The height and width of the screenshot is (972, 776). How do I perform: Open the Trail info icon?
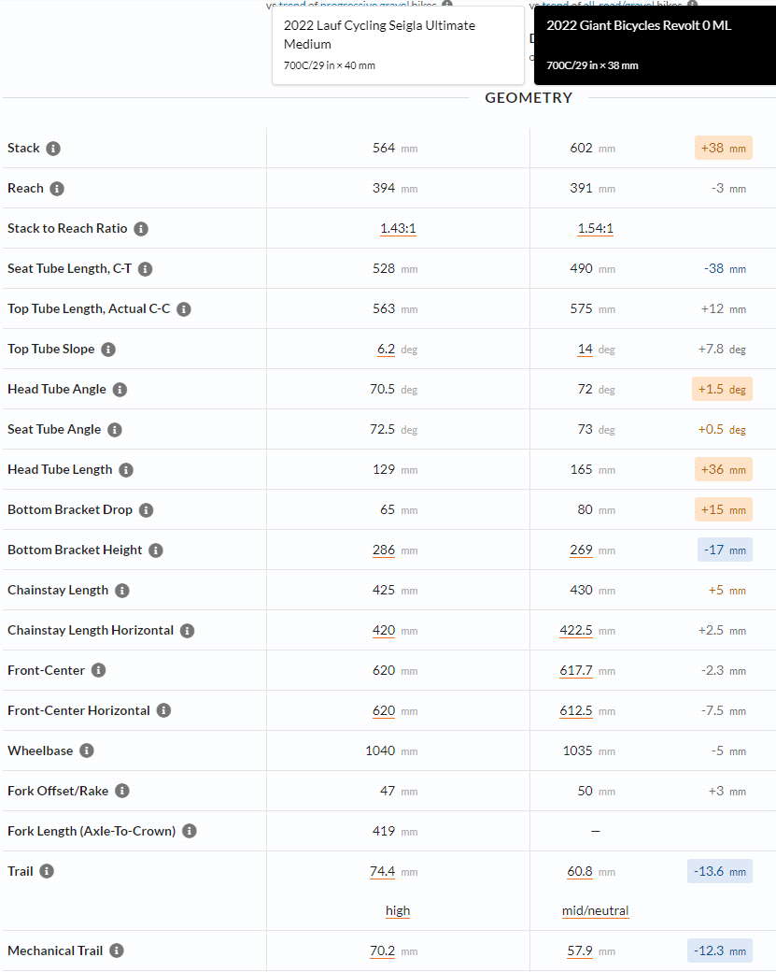click(x=47, y=872)
